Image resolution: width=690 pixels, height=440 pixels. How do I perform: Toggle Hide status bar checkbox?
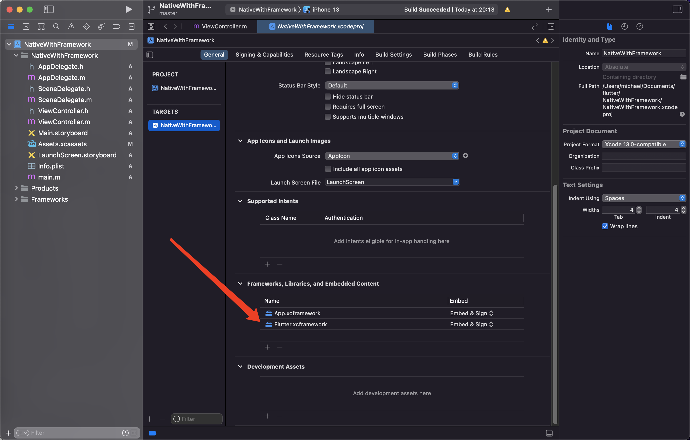(x=327, y=96)
